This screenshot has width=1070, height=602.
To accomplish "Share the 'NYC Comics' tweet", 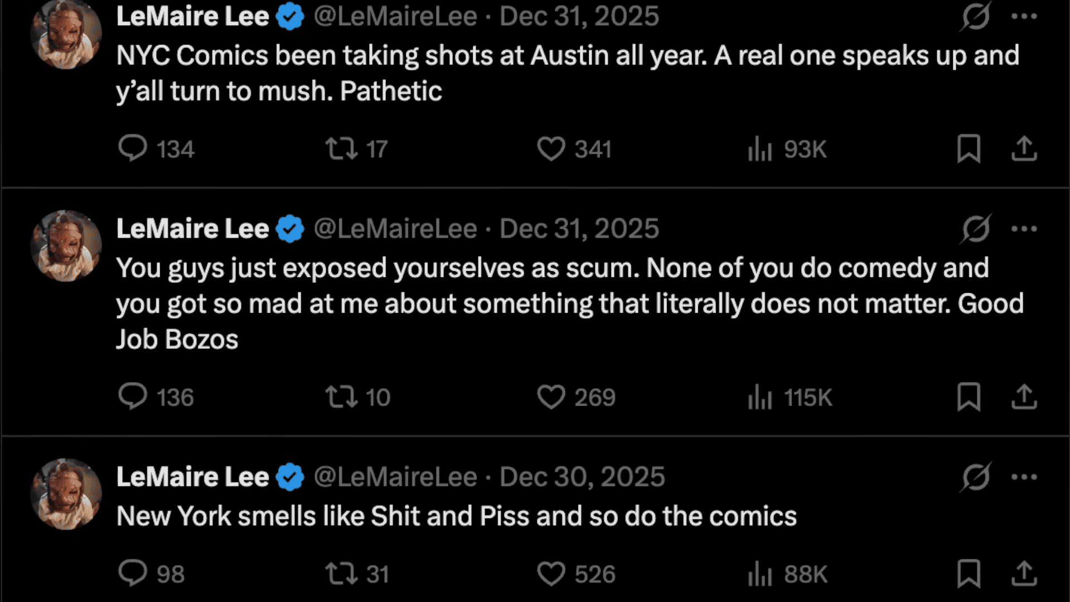I will [x=1024, y=148].
